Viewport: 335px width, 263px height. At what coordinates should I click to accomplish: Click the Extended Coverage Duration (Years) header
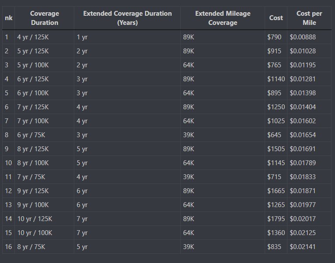coord(128,18)
